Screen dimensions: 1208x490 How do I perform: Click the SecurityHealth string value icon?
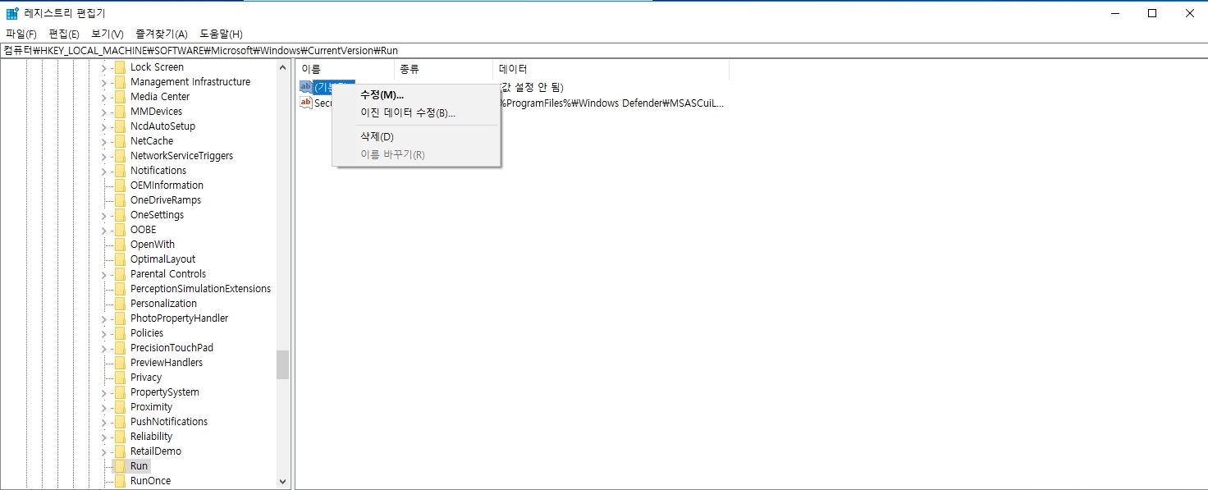click(306, 103)
